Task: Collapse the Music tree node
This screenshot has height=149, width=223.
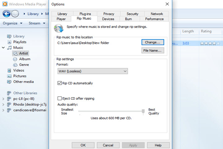Action: pos(3,47)
